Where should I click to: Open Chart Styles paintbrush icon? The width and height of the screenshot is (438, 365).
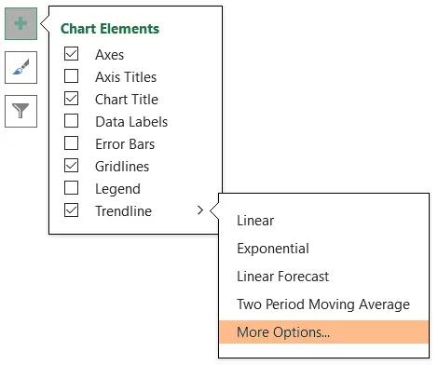21,67
